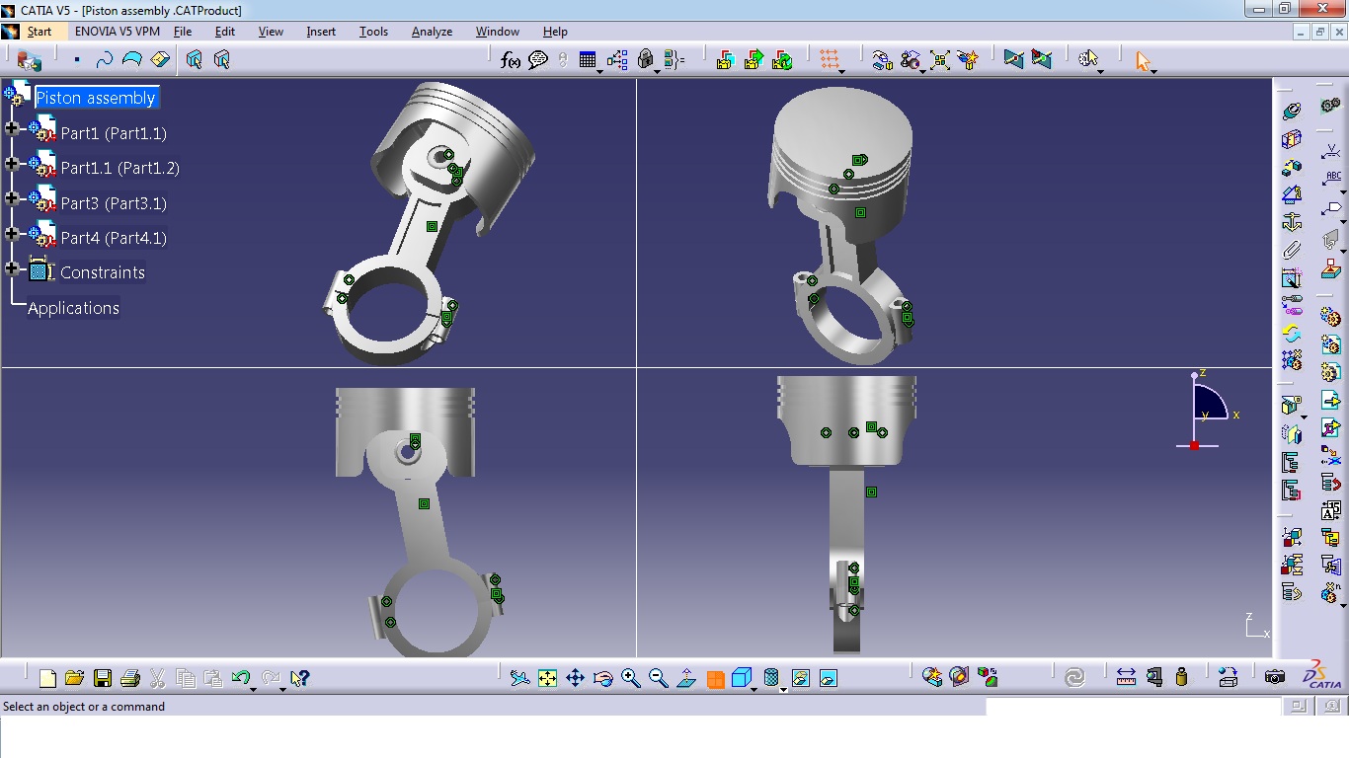Screen dimensions: 1349x758
Task: Toggle Hide/Show mode with the swap icon
Action: (x=827, y=678)
